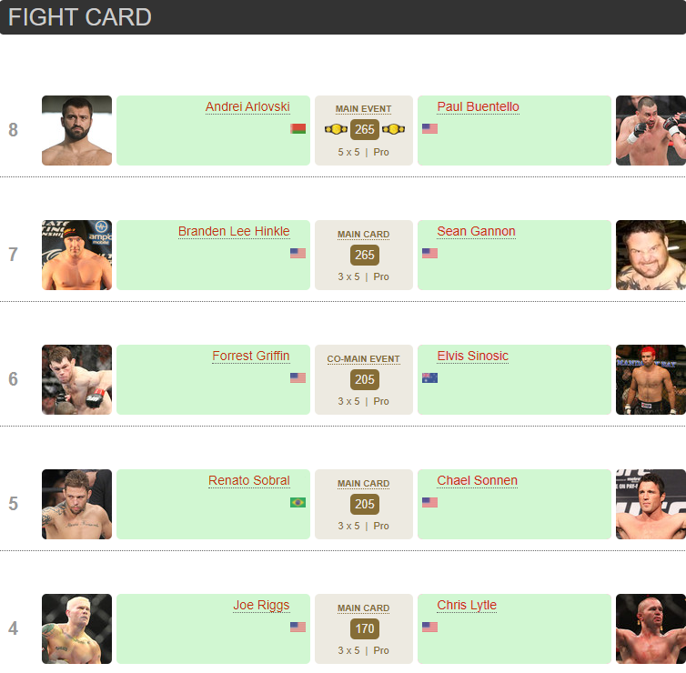View Renato Sobral's photo thumbnail
Viewport: 686px width, 673px height.
point(76,504)
